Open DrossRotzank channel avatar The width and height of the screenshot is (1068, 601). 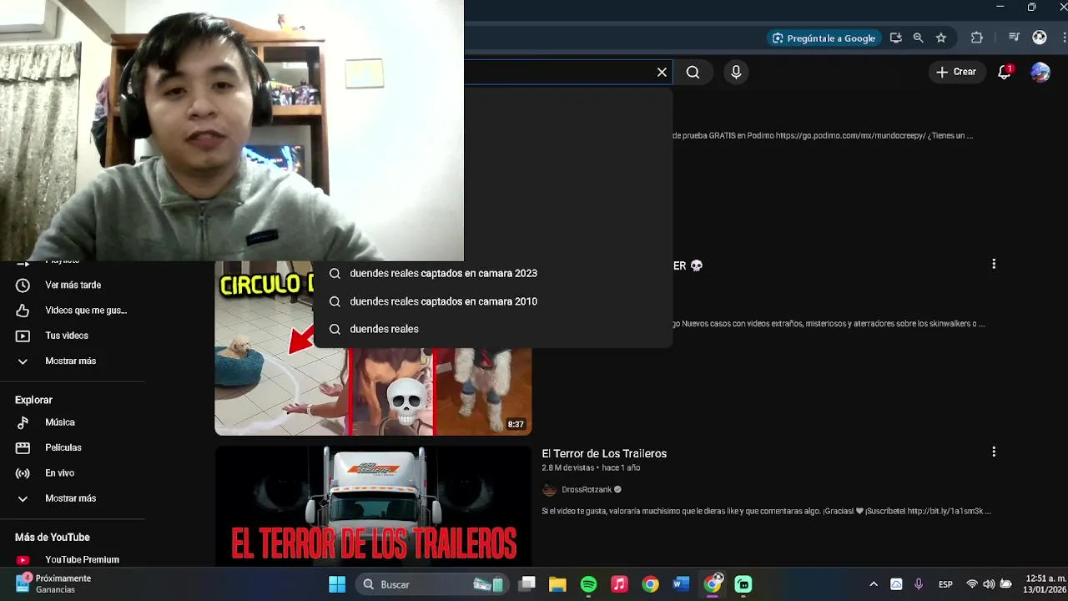[x=549, y=490]
